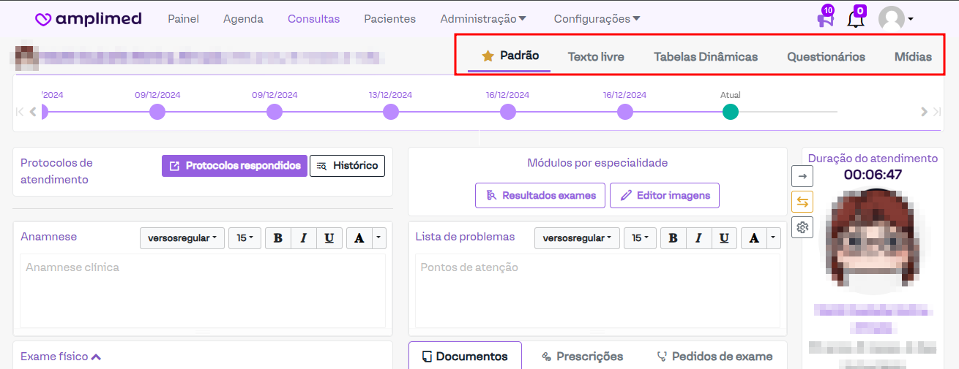This screenshot has height=369, width=959.
Task: Toggle italic in Lista de problemas toolbar
Action: point(698,238)
